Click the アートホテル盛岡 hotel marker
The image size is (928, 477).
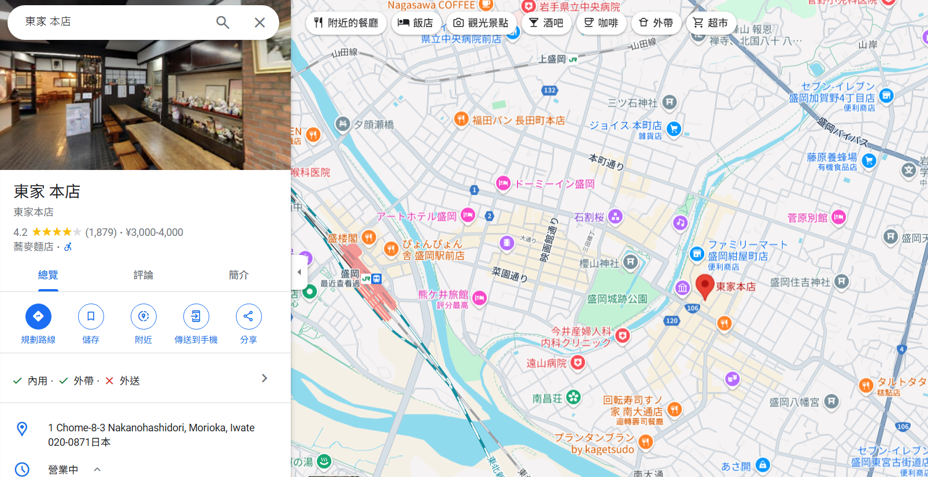pos(468,216)
